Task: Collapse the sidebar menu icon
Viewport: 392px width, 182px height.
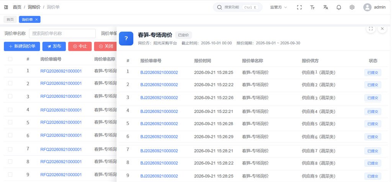Action: pyautogui.click(x=6, y=7)
